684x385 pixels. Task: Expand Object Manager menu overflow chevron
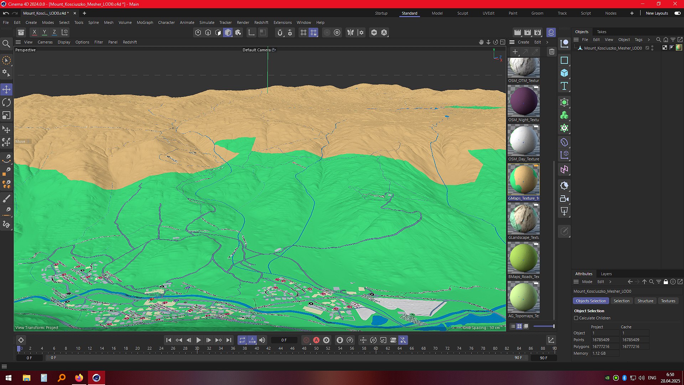[x=649, y=40]
